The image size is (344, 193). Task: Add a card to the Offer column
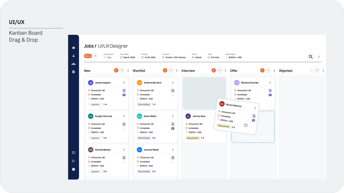(x=268, y=70)
